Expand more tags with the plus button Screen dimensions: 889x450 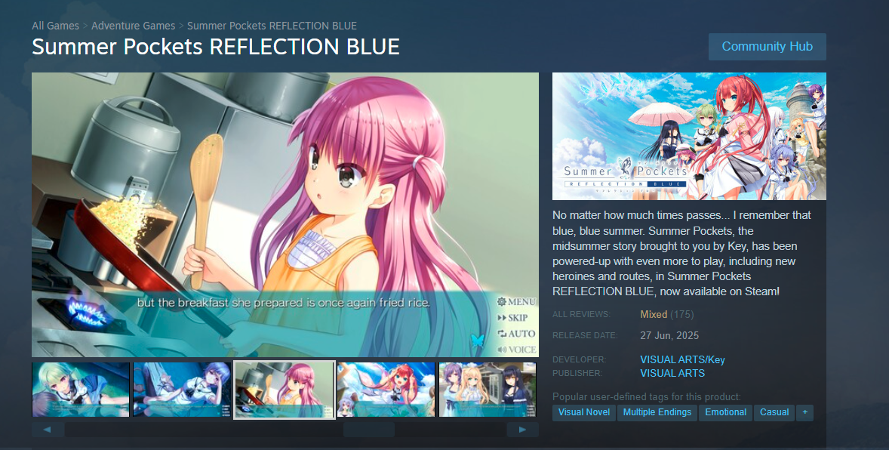pyautogui.click(x=804, y=412)
